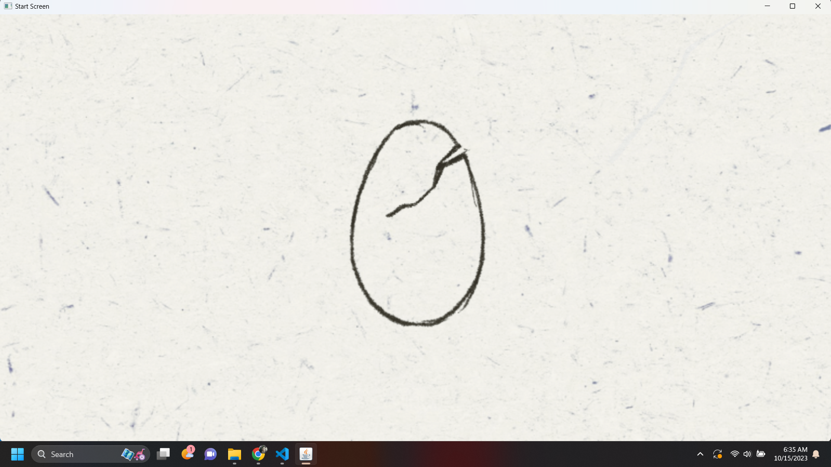This screenshot has width=831, height=467.
Task: Open File Explorer from taskbar
Action: pos(235,454)
